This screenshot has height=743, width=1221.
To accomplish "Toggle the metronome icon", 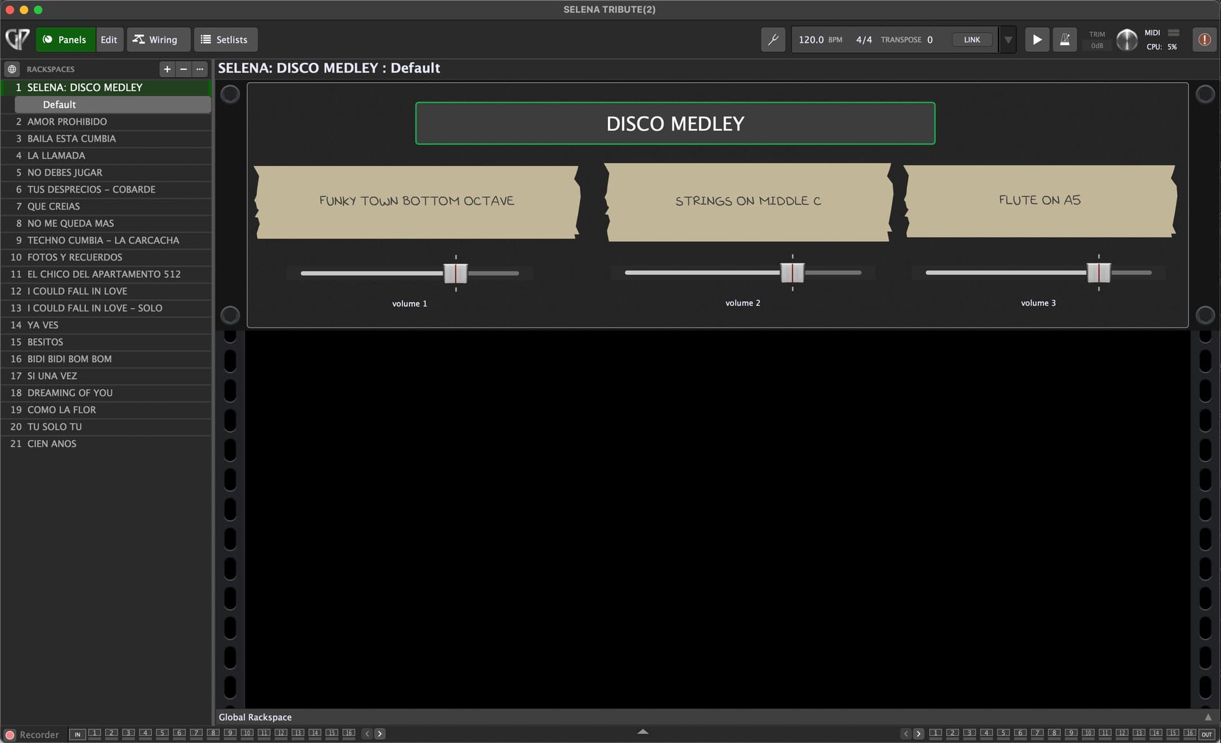I will [x=1065, y=39].
